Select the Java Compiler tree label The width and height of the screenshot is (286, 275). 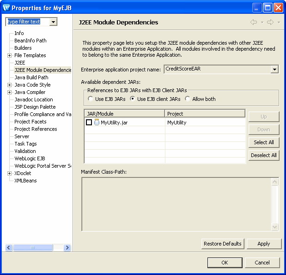pyautogui.click(x=30, y=92)
